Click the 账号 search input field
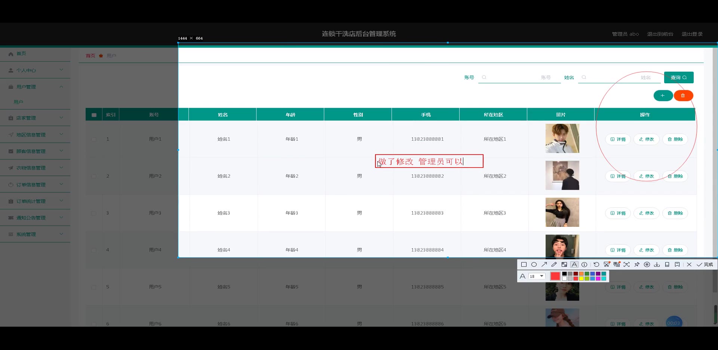Screen dimensions: 718x350 pos(519,77)
